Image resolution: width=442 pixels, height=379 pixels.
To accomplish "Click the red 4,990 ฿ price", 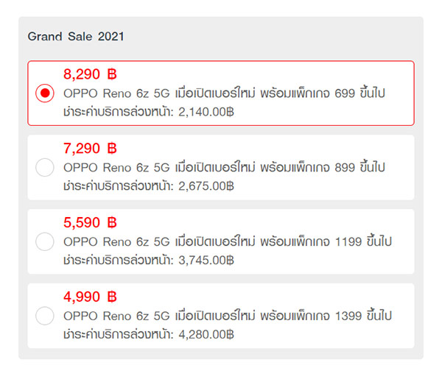I will pos(91,297).
